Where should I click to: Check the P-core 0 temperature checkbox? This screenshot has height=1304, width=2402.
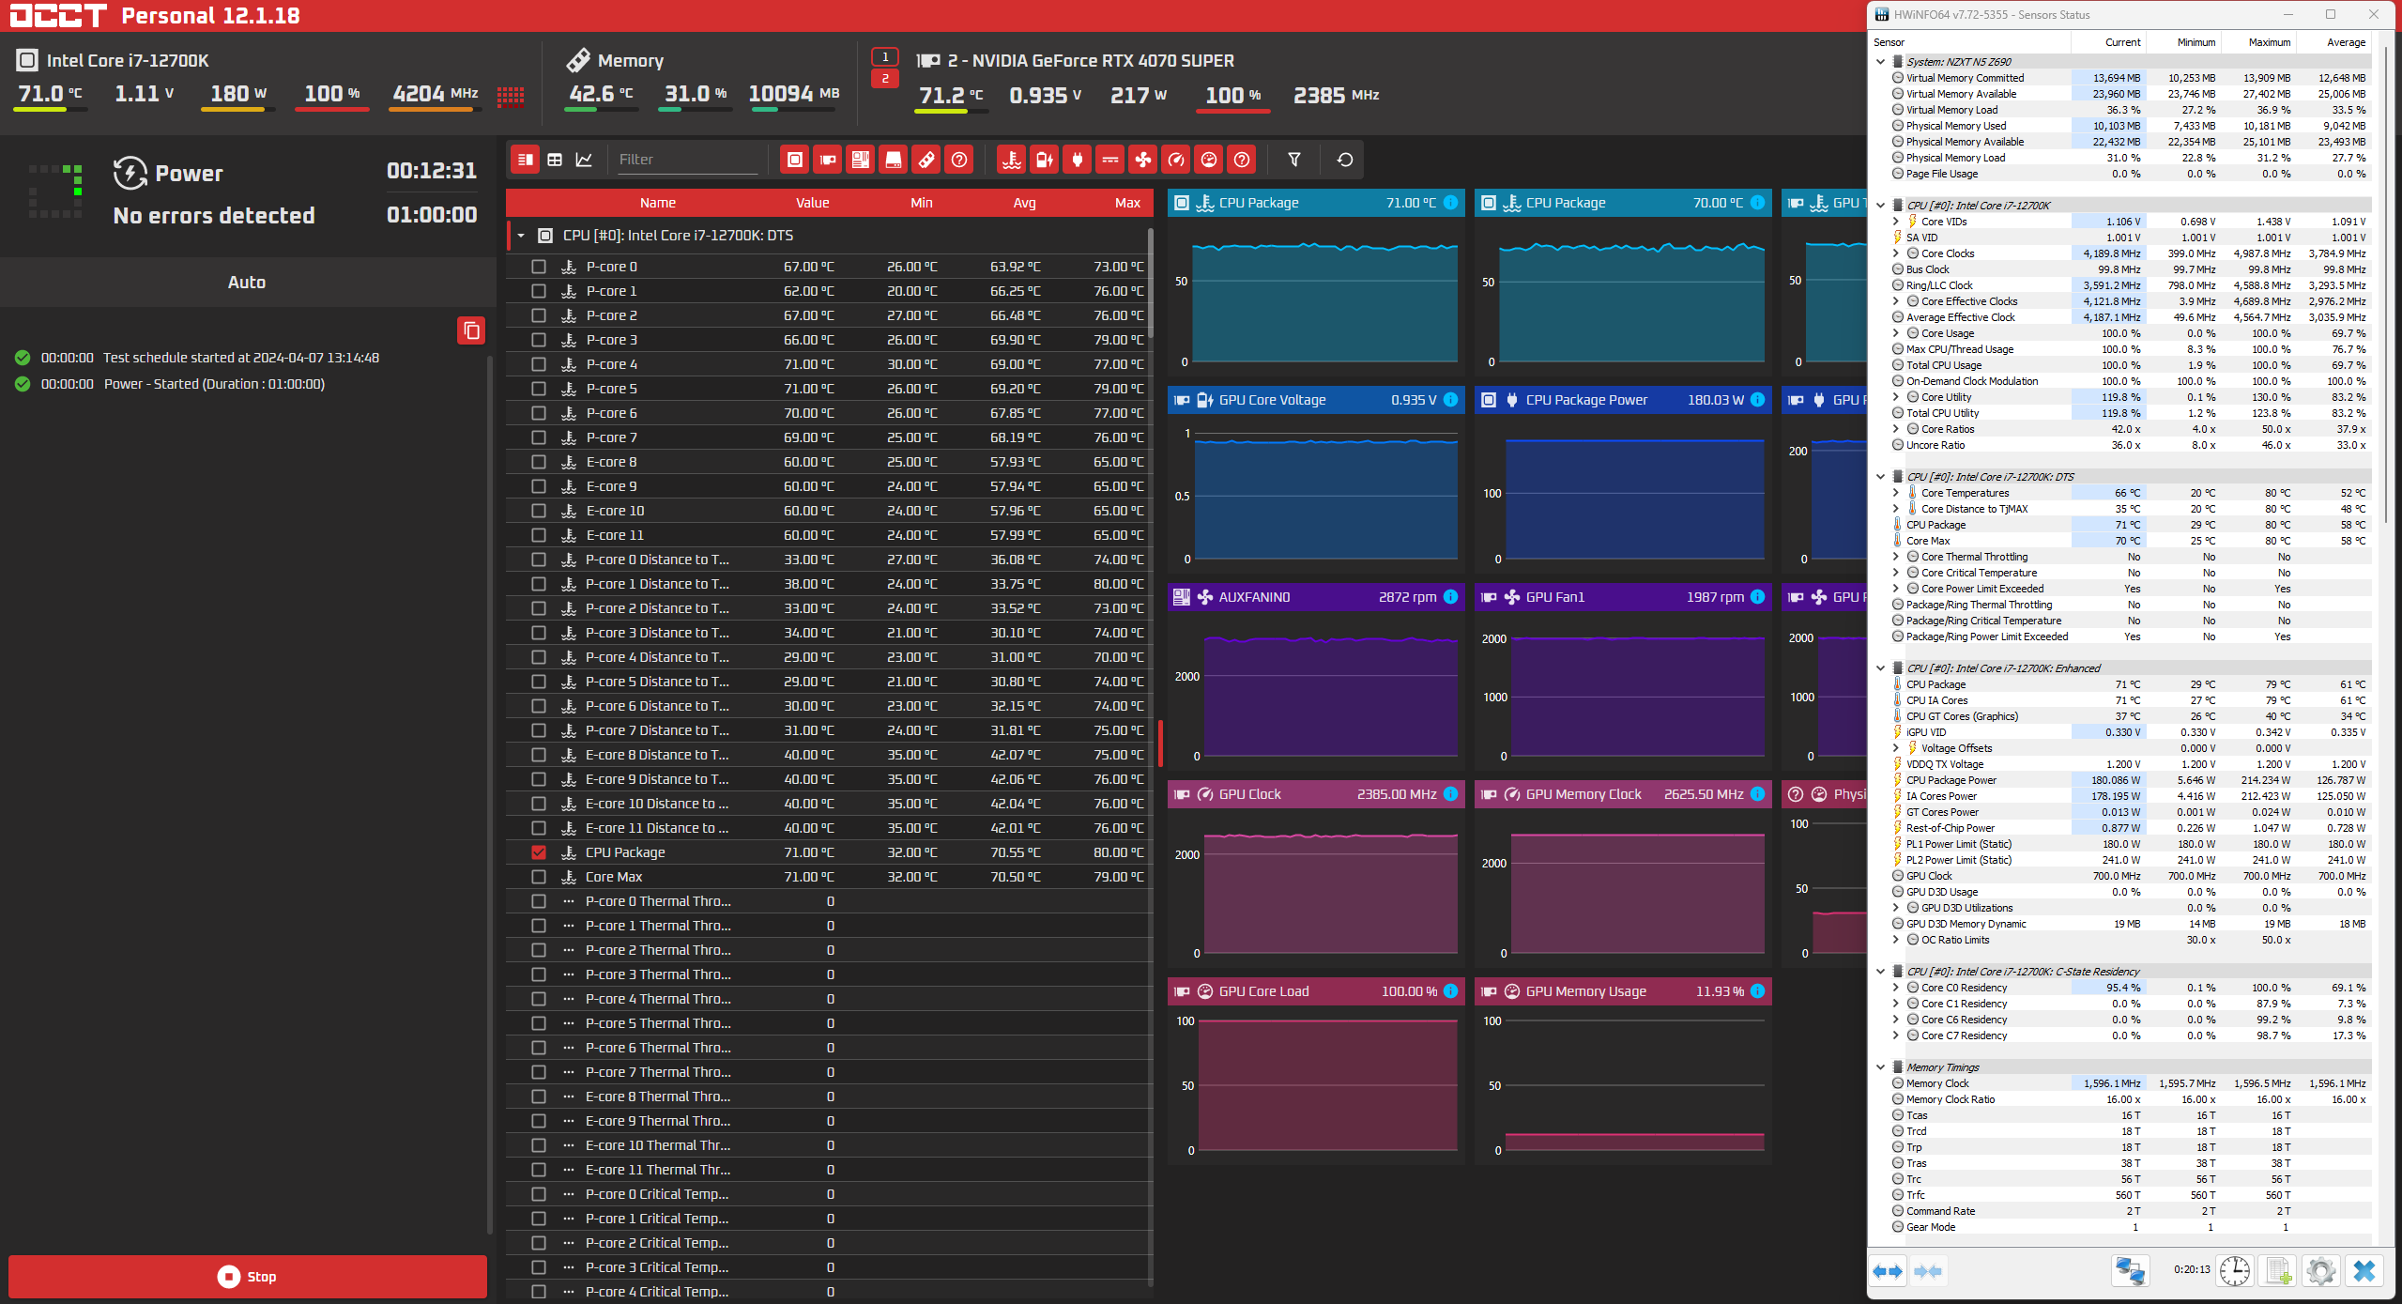pos(539,267)
